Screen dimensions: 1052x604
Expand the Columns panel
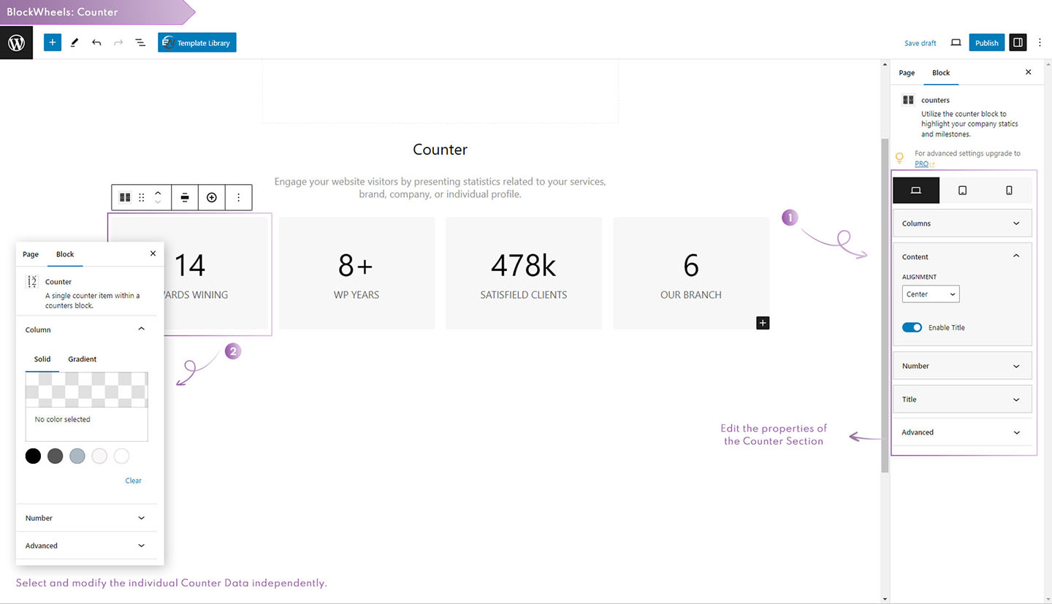(x=961, y=223)
